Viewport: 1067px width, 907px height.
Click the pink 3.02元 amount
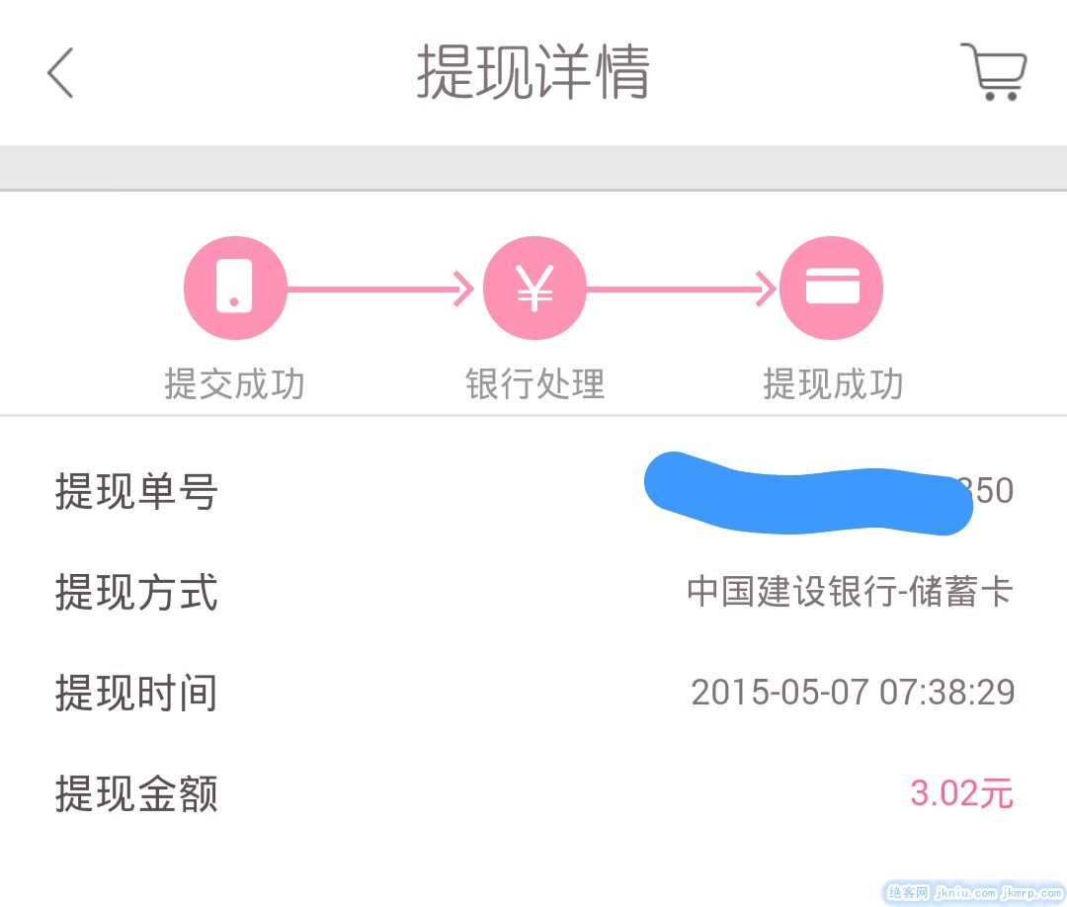961,793
